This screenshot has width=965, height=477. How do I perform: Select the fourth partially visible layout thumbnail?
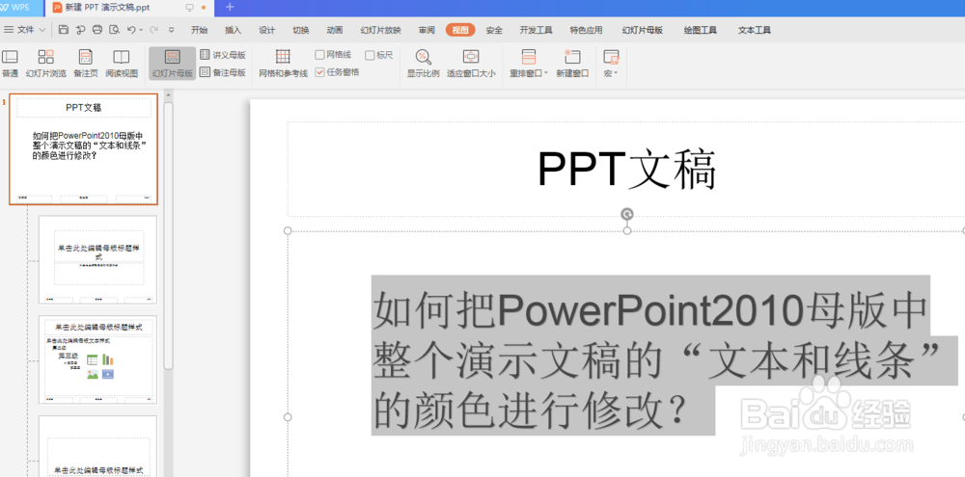pos(97,446)
